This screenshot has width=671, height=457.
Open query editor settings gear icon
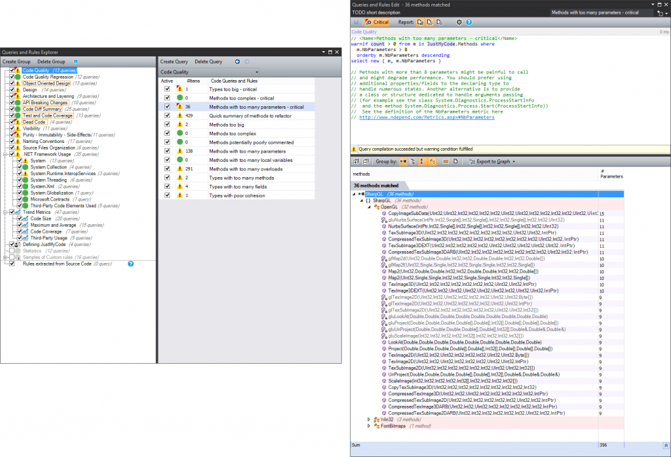coord(459,22)
